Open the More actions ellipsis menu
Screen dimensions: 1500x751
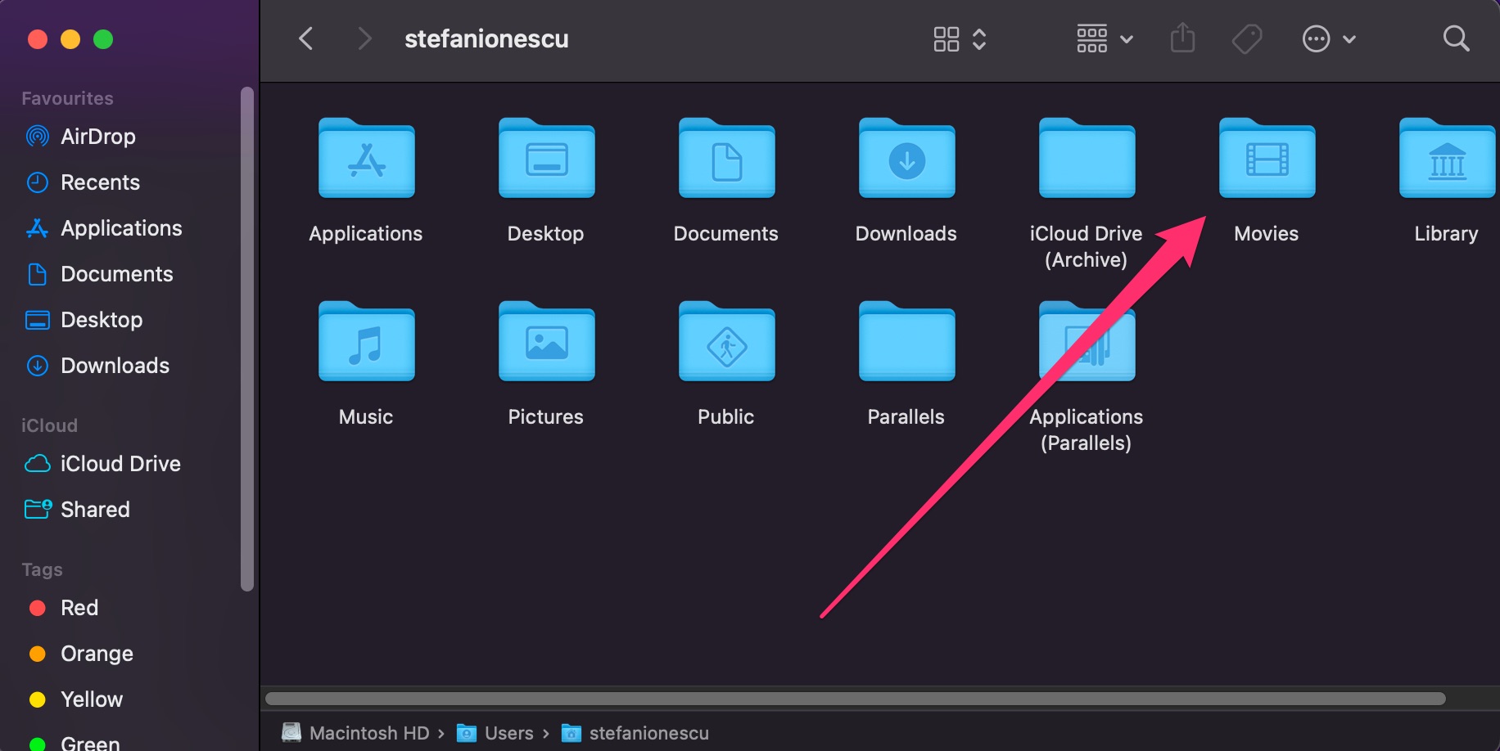[1328, 38]
